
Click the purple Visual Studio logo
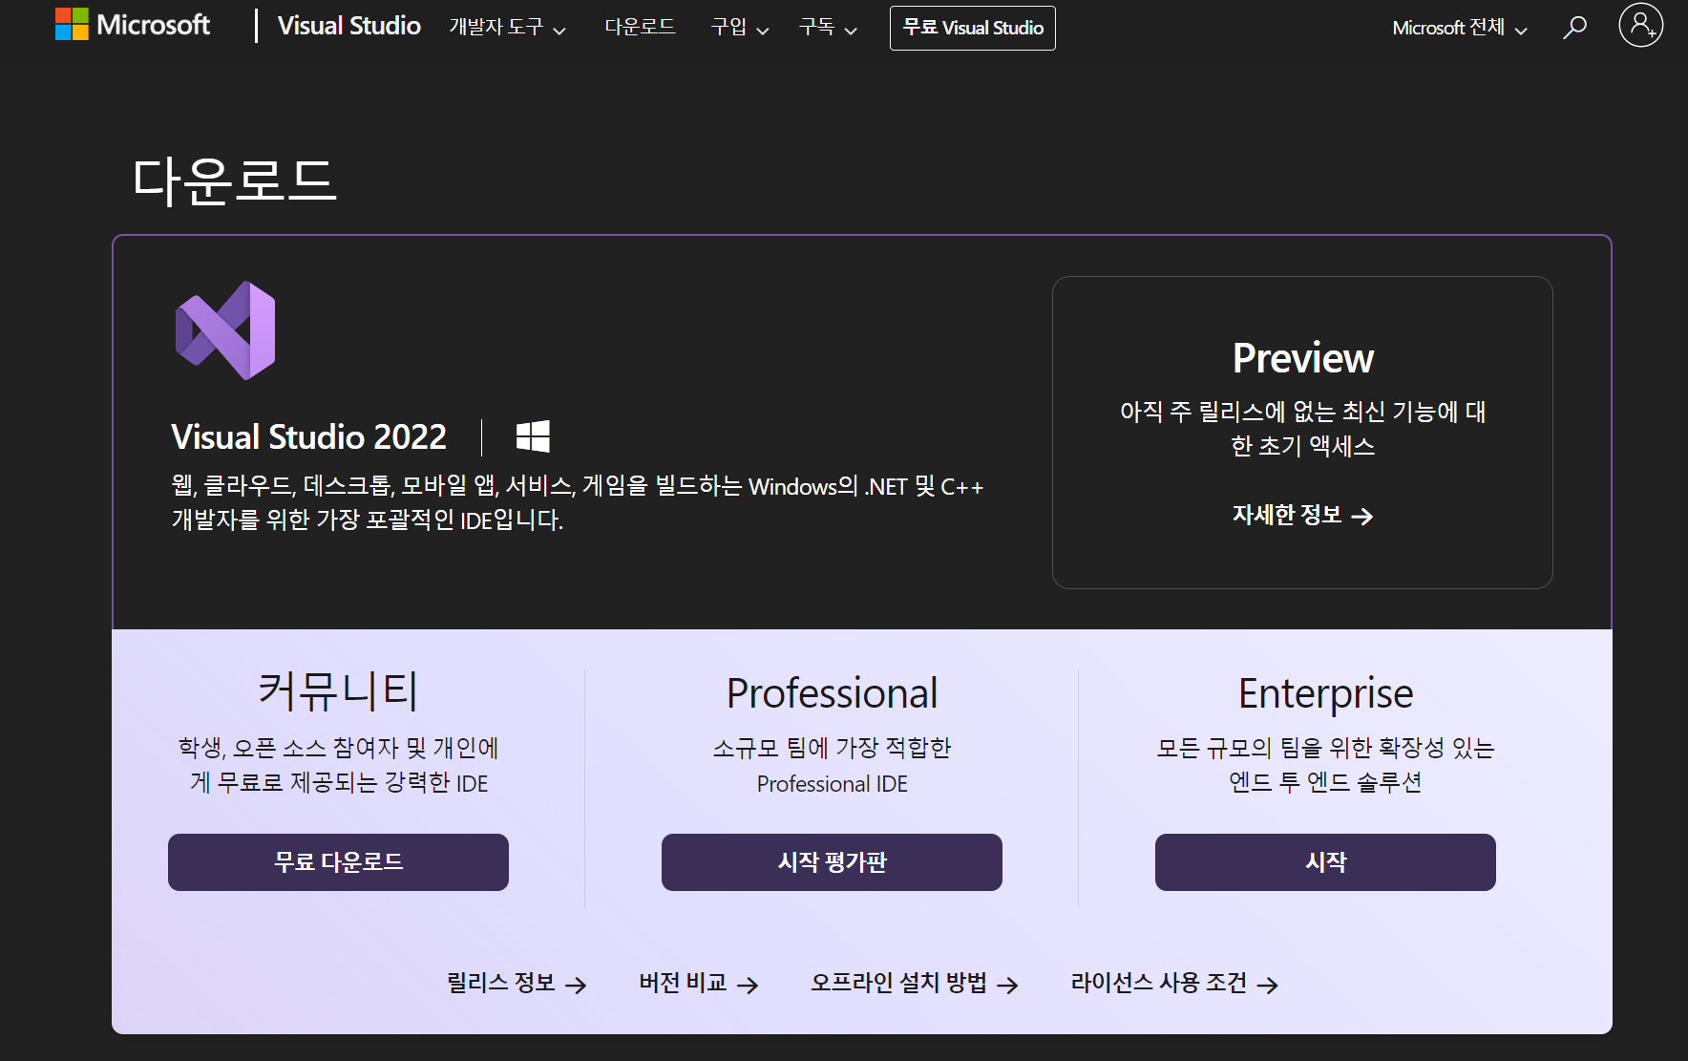tap(225, 330)
